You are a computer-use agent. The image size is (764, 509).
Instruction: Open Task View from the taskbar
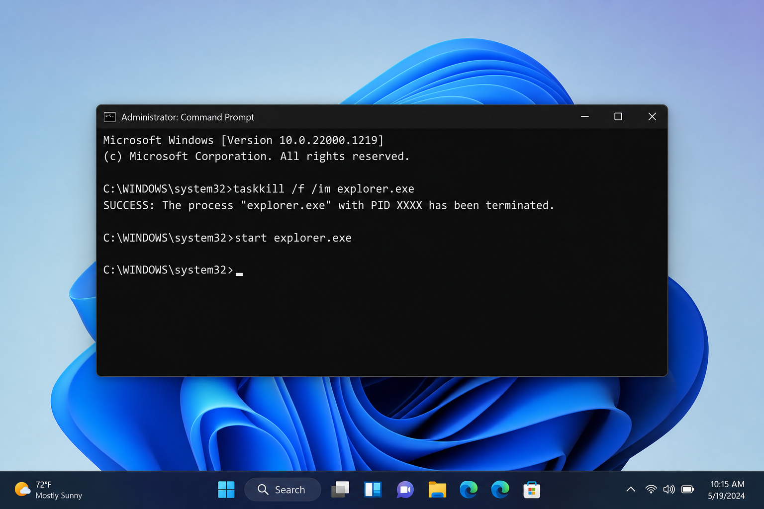coord(340,490)
